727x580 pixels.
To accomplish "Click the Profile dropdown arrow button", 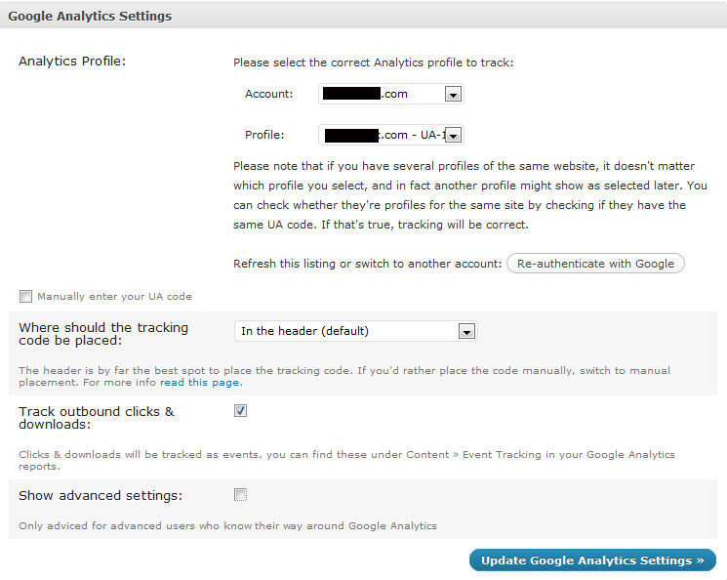I will click(453, 136).
